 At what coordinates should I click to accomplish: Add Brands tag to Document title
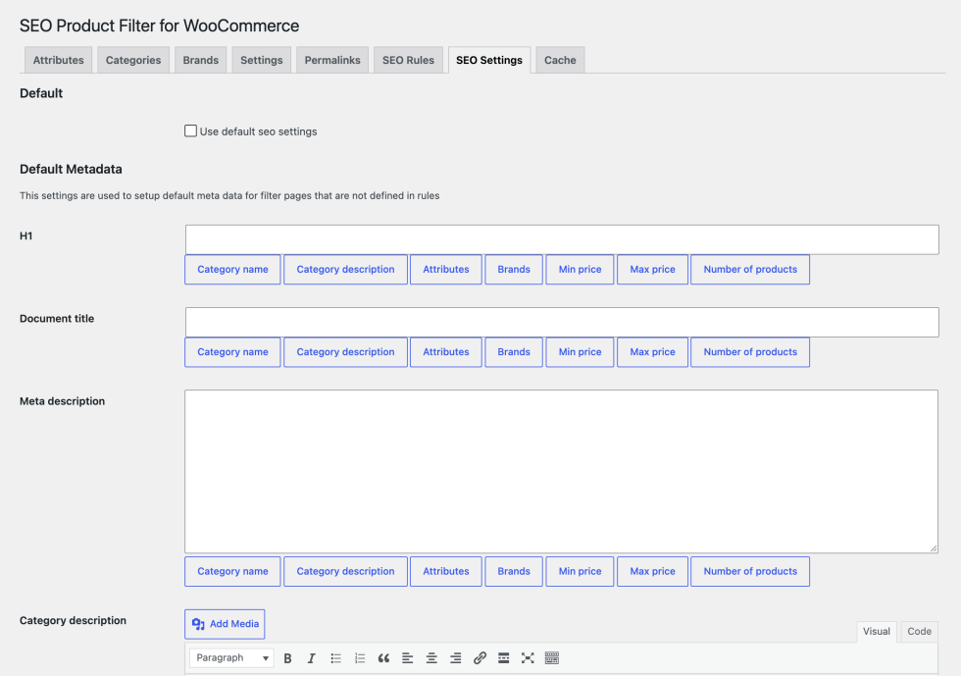click(514, 352)
